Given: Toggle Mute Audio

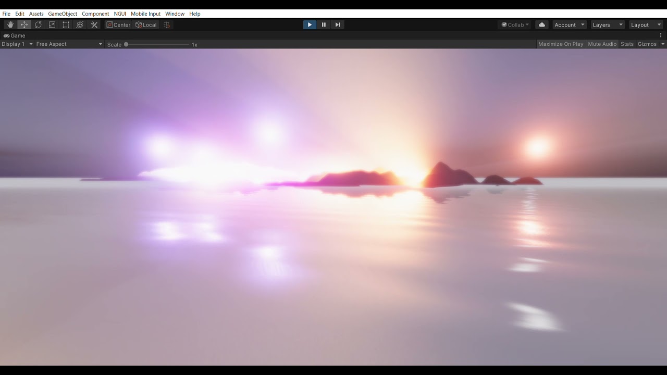Looking at the screenshot, I should [x=602, y=44].
